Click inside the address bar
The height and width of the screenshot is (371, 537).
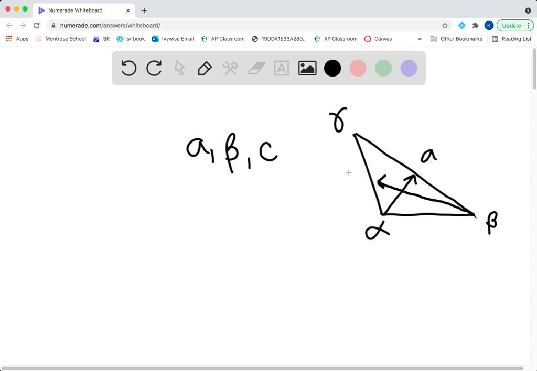click(210, 25)
